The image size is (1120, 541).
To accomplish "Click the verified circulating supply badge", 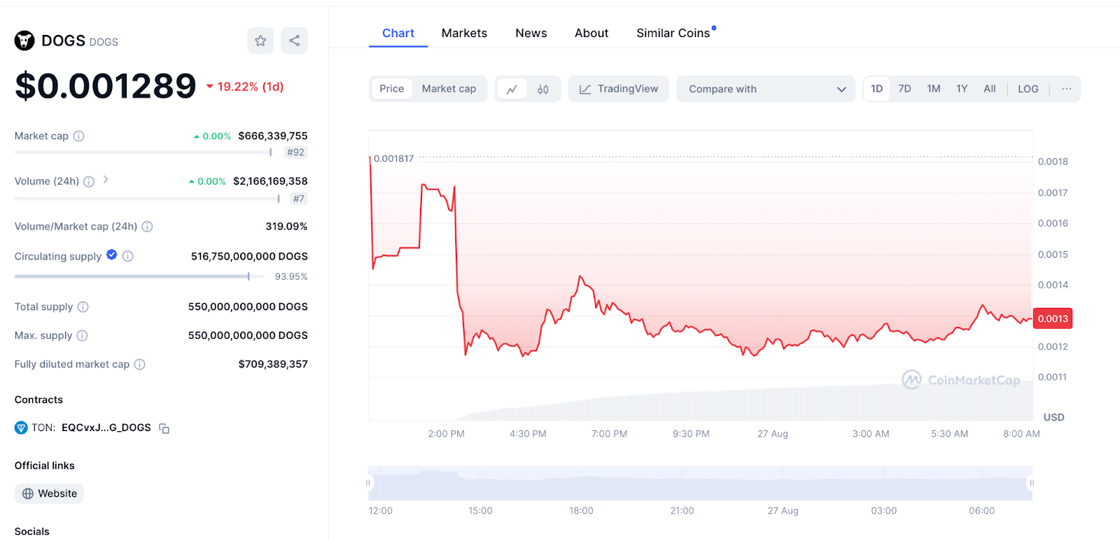I will pyautogui.click(x=111, y=255).
